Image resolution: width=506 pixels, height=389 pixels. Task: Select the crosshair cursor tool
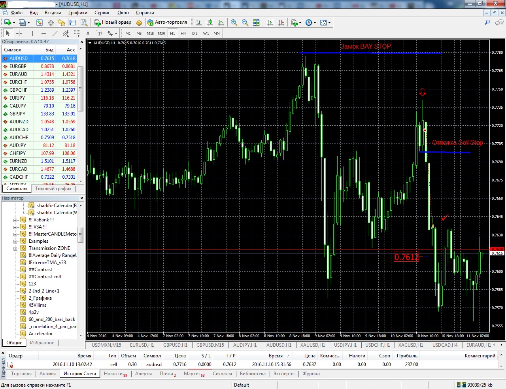pos(19,34)
